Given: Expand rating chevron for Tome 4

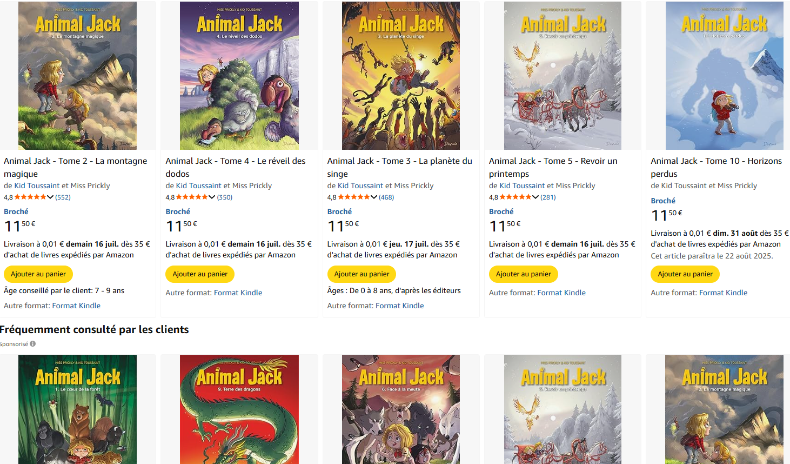Looking at the screenshot, I should point(212,197).
